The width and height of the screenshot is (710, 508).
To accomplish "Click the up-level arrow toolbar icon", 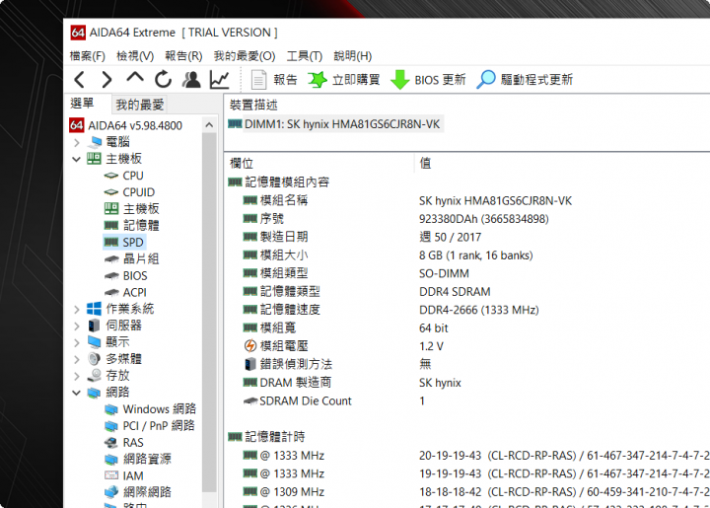I will click(135, 78).
